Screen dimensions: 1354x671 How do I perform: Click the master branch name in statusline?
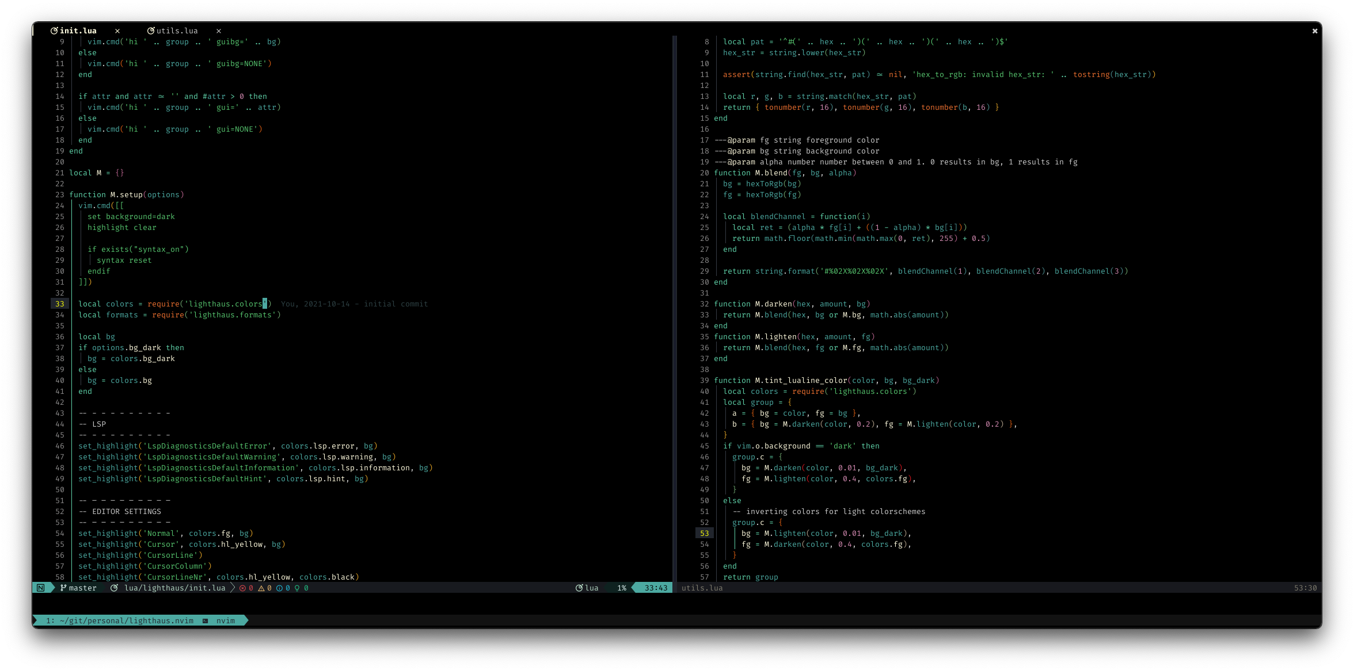coord(83,588)
